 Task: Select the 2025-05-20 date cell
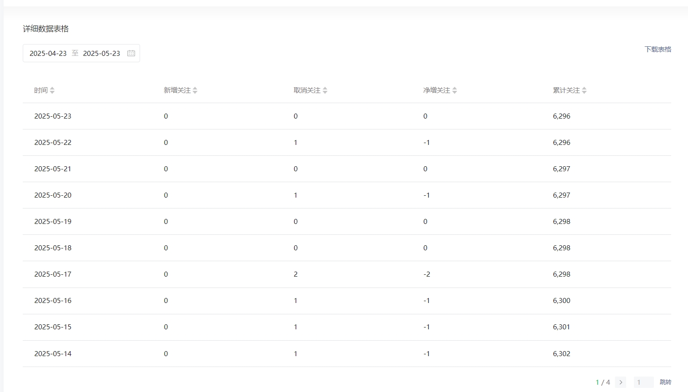click(53, 195)
